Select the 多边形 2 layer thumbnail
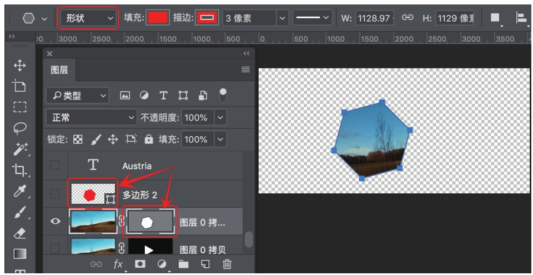This screenshot has width=533, height=275. click(x=93, y=194)
